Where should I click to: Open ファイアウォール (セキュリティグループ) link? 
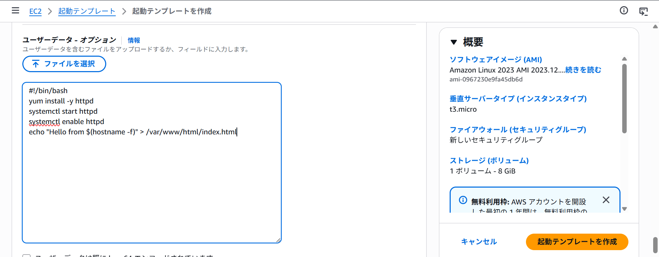pos(518,130)
